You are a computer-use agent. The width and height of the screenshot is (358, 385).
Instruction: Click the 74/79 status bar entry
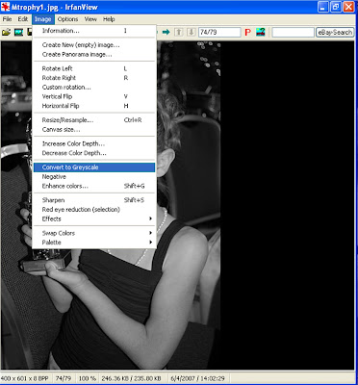pos(64,378)
